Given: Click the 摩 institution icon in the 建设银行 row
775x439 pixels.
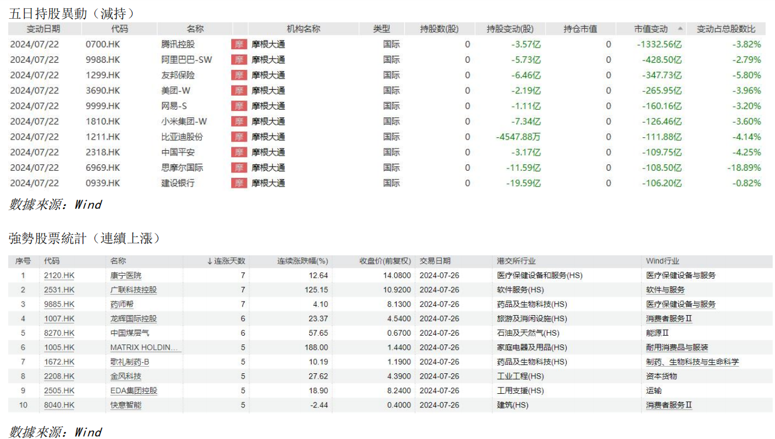Looking at the screenshot, I should coord(239,183).
